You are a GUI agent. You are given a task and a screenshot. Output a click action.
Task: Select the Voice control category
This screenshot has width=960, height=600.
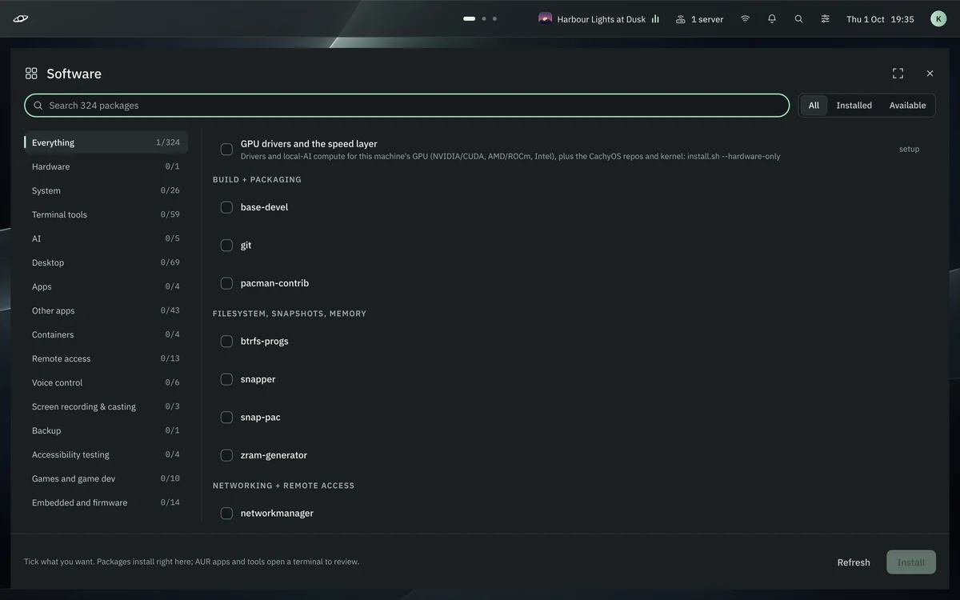pos(106,382)
